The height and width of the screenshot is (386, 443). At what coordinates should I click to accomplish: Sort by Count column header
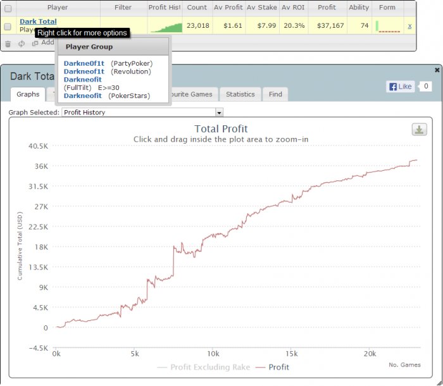point(197,8)
